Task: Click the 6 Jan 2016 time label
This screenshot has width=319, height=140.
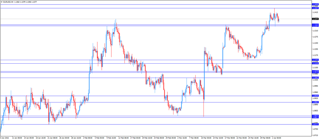Action: tap(5, 138)
